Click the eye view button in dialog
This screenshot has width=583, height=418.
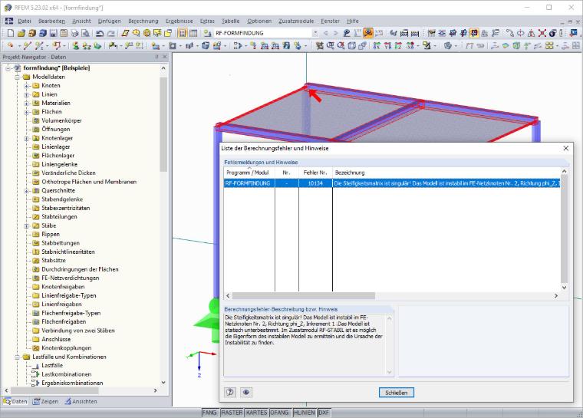245,392
